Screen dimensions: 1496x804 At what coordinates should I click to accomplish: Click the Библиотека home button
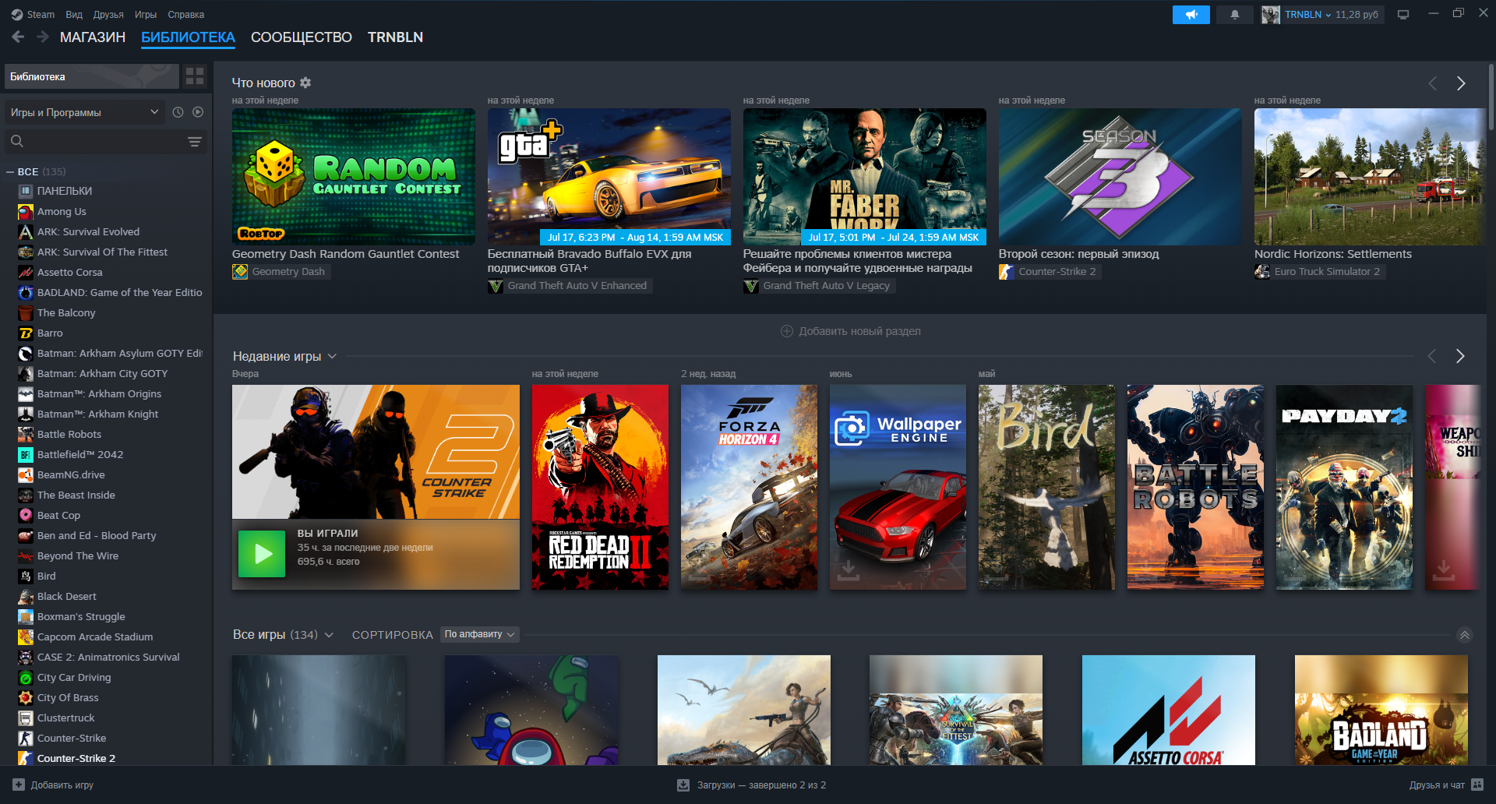click(92, 76)
